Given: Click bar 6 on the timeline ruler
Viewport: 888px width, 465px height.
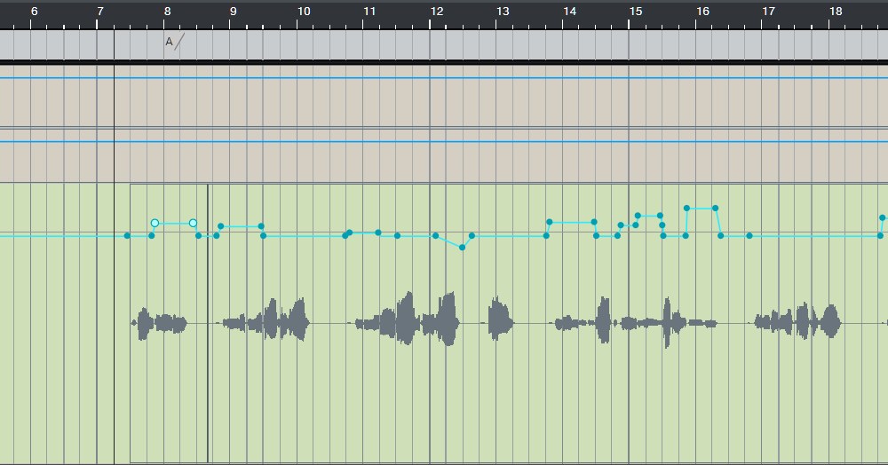Looking at the screenshot, I should pyautogui.click(x=34, y=12).
